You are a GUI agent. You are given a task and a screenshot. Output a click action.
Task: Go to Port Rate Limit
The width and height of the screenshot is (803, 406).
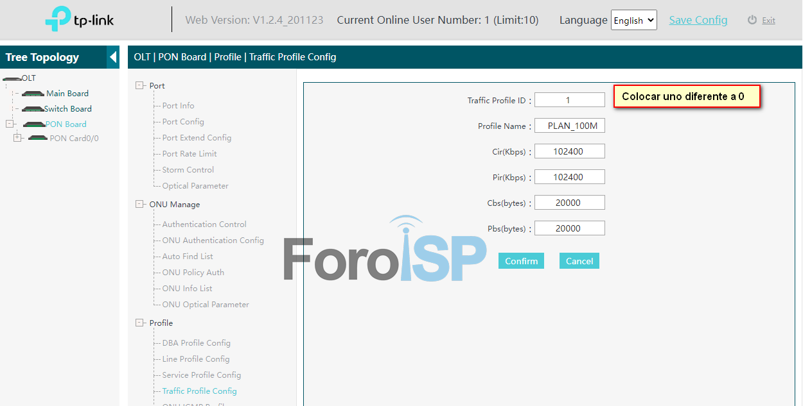(x=190, y=154)
